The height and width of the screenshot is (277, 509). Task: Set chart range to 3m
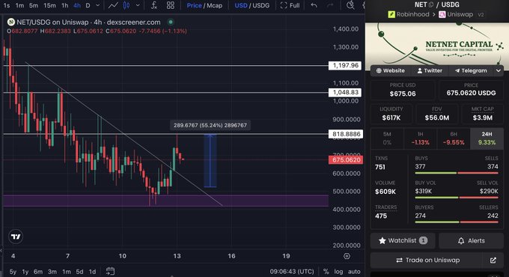point(52,272)
